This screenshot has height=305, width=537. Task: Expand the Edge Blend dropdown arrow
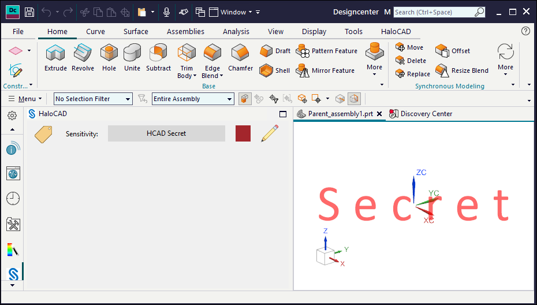tap(221, 76)
